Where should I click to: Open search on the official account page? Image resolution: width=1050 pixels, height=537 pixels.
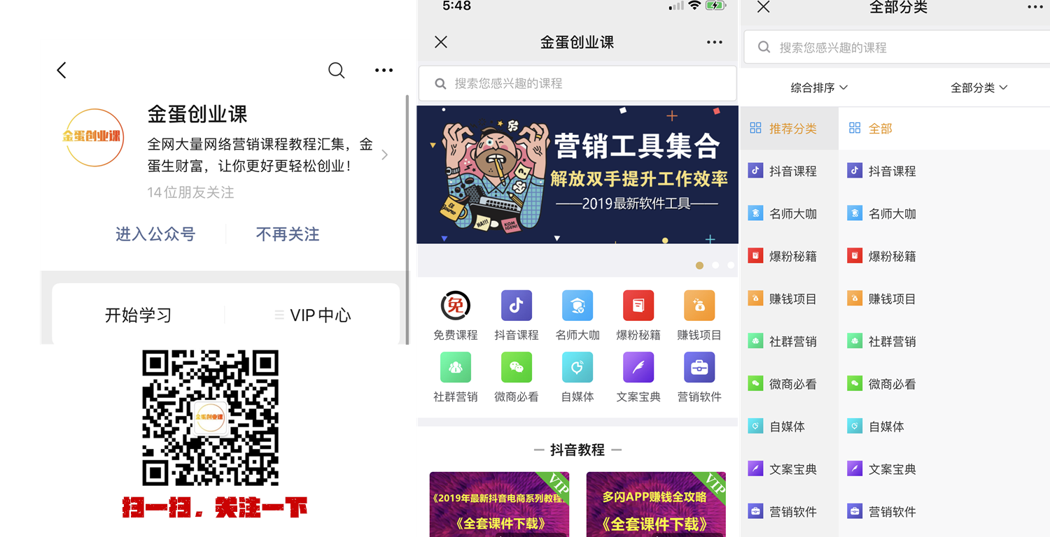coord(337,70)
